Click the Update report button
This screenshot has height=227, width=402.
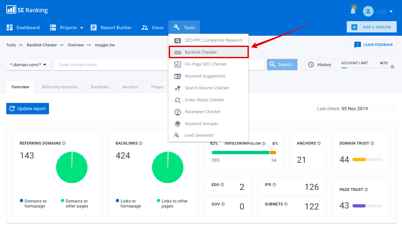tap(27, 109)
